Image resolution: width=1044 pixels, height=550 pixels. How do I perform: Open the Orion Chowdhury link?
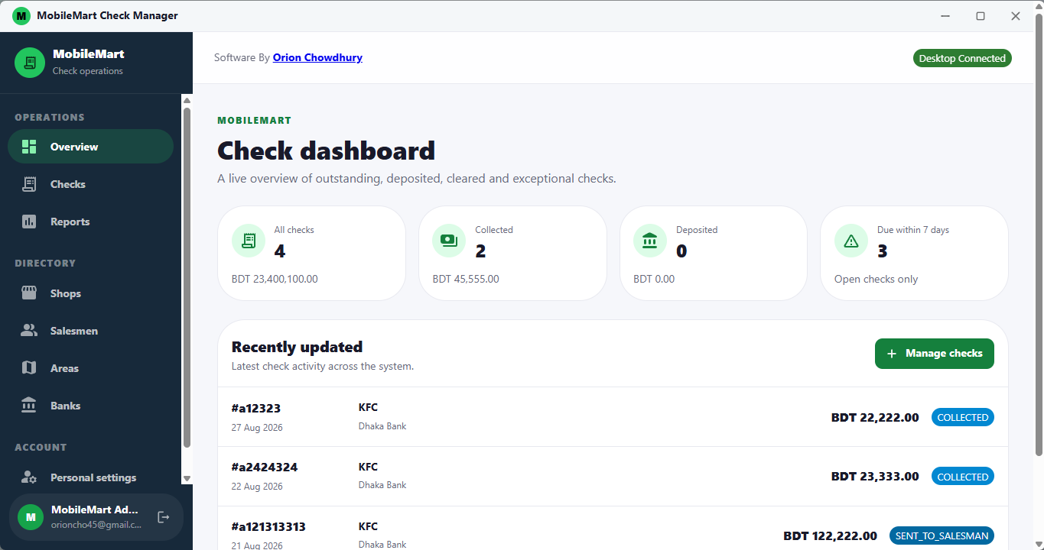click(x=317, y=57)
